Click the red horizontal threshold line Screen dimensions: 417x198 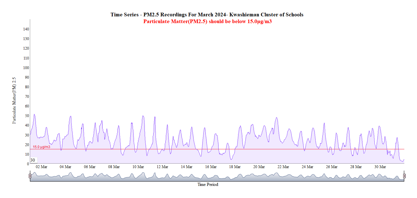[x=217, y=149]
